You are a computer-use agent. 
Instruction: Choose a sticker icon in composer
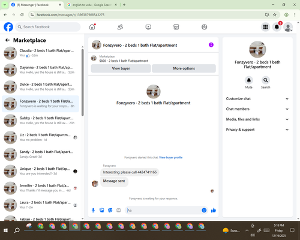point(110,210)
